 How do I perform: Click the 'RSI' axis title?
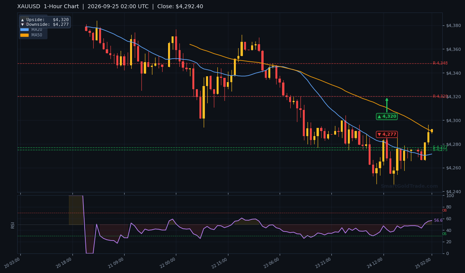[13, 225]
